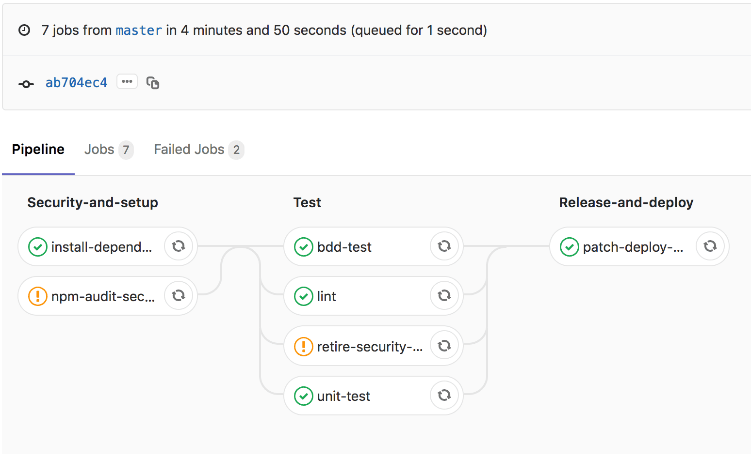Screen dimensions: 751x458
Task: Open the patch-deploy job details
Action: click(x=633, y=247)
